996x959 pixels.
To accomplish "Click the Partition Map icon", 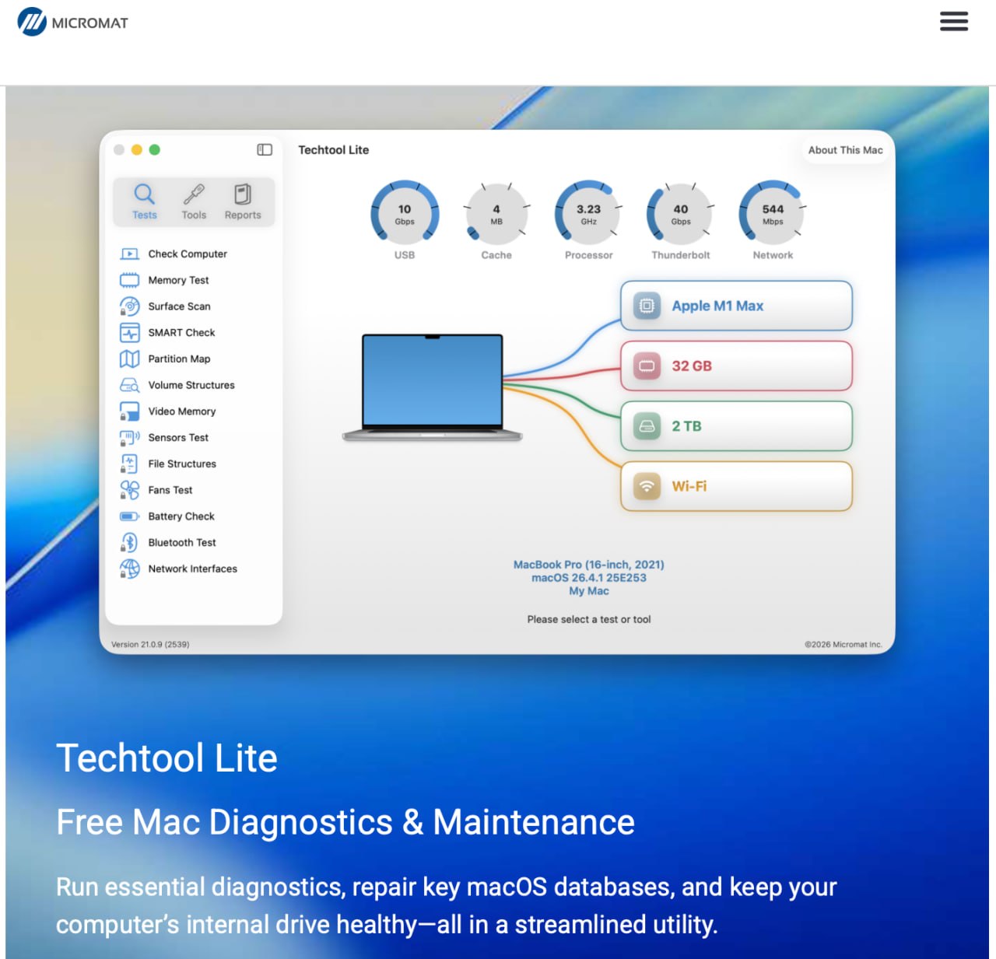I will point(130,359).
